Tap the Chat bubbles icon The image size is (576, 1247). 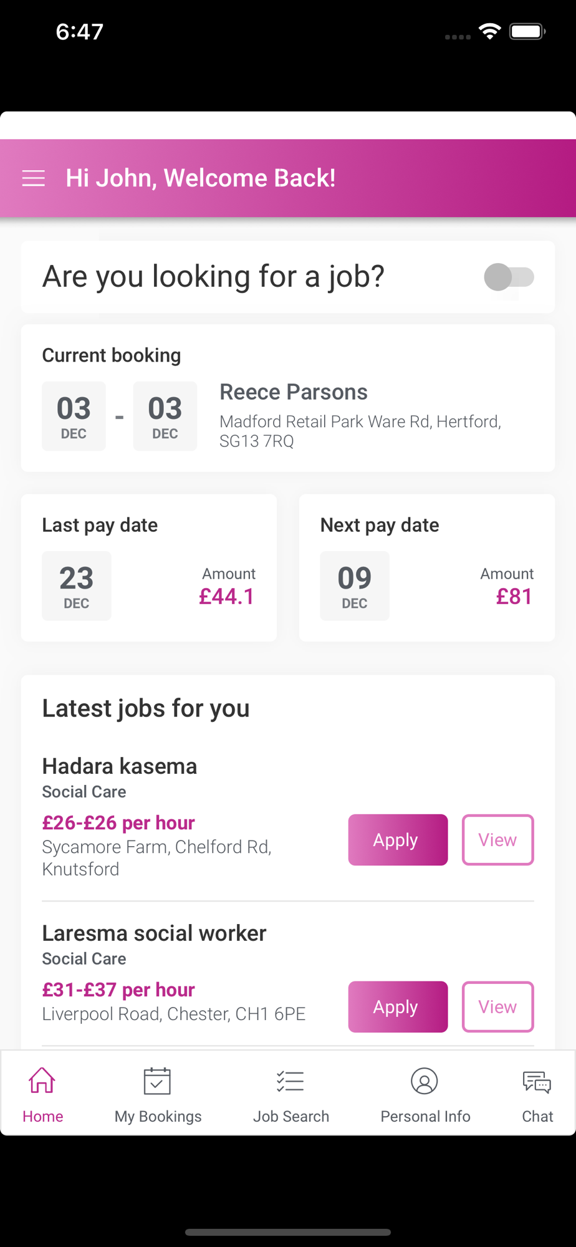[x=537, y=1082]
